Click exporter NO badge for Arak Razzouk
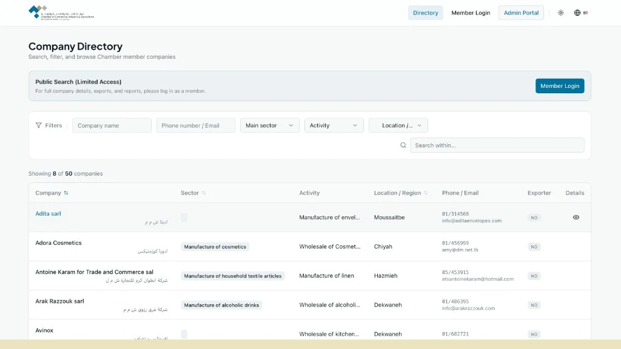Viewport: 621px width, 349px height. pyautogui.click(x=534, y=305)
